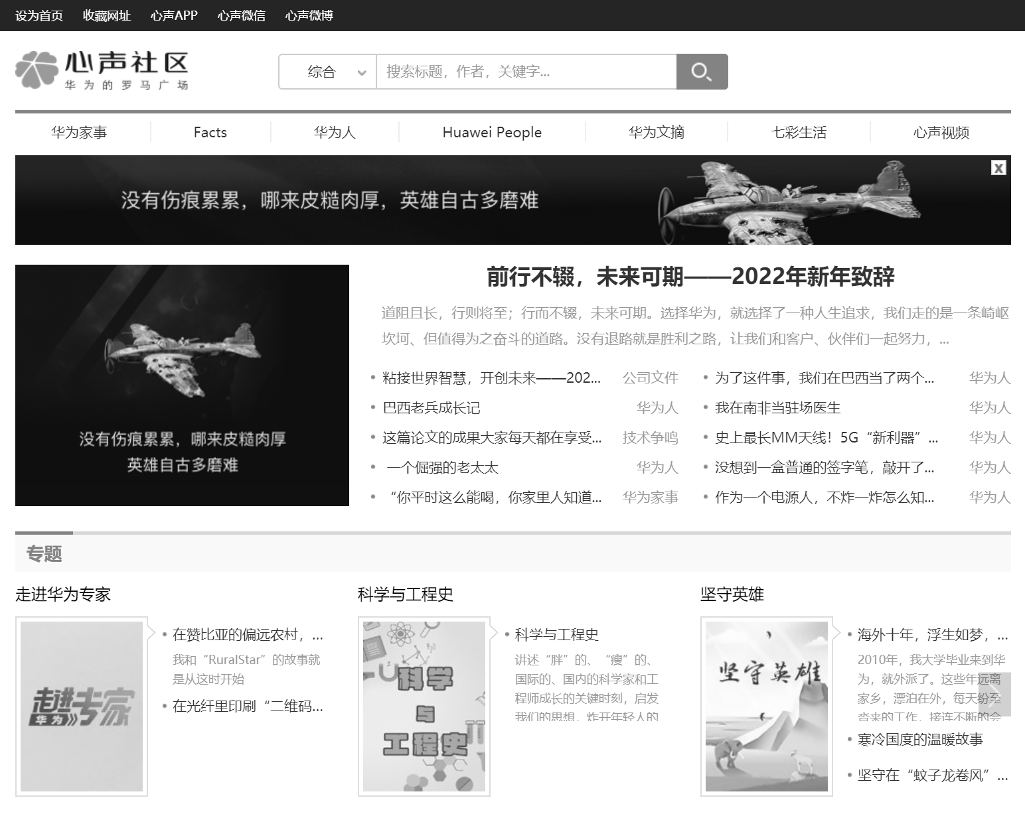Click the 坚守英雄 cover thumbnail

click(x=767, y=707)
